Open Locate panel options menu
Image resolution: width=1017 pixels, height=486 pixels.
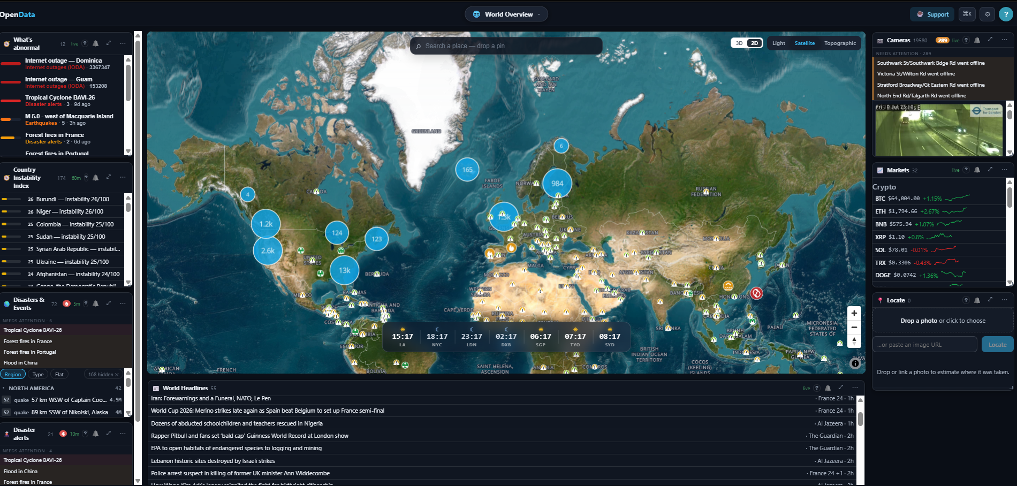(1004, 300)
